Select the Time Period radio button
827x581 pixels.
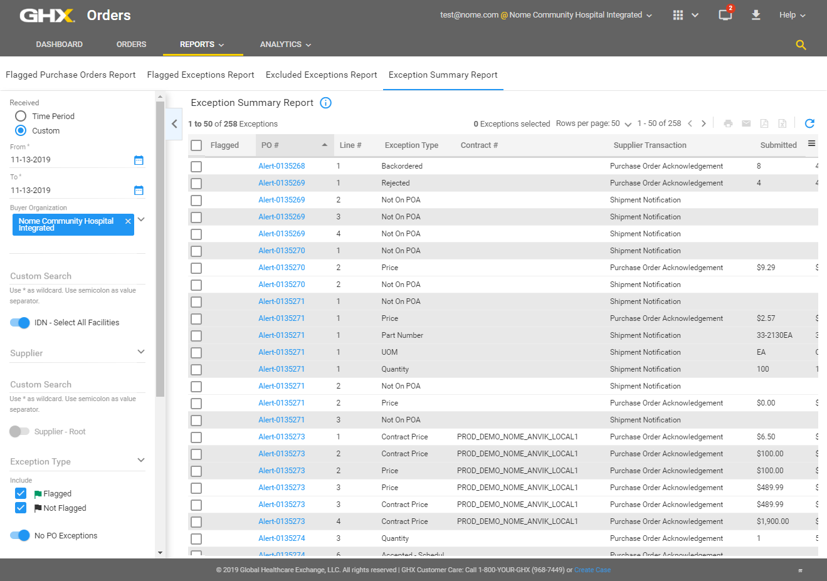(21, 116)
